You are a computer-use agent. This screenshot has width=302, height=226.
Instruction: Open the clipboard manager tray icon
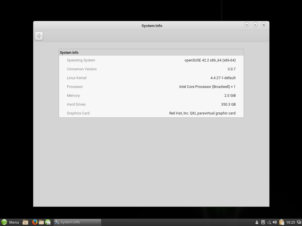pos(282,222)
